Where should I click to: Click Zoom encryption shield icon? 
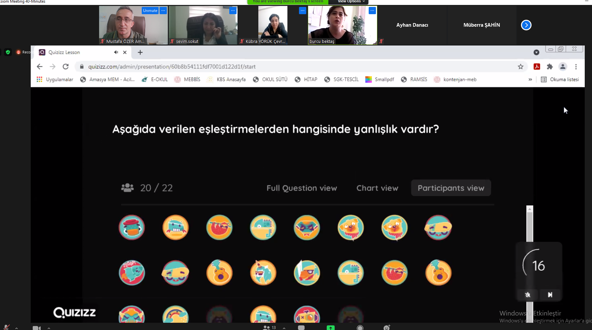tap(8, 52)
